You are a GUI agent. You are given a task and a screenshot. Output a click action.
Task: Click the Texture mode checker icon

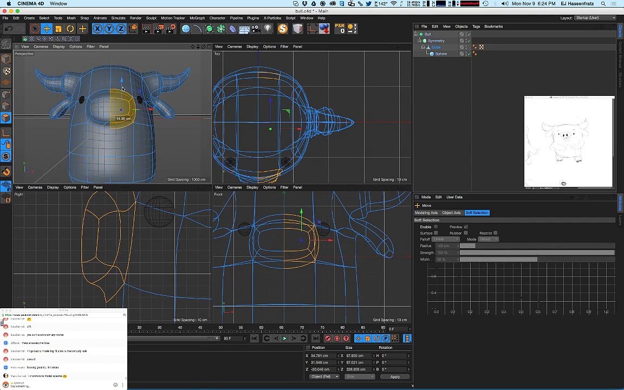pyautogui.click(x=6, y=71)
